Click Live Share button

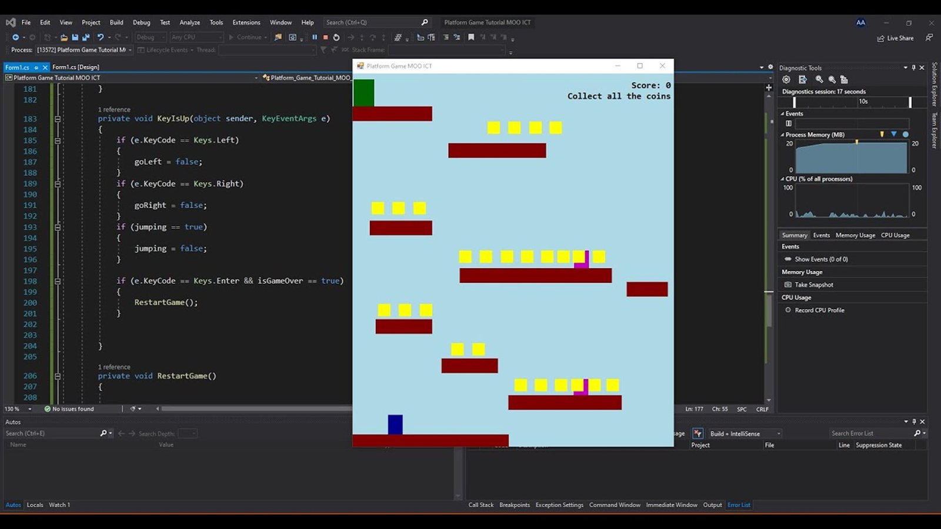pyautogui.click(x=895, y=38)
